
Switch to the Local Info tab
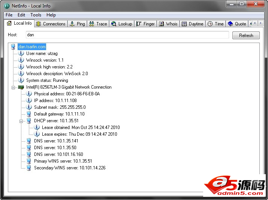[x=19, y=23]
